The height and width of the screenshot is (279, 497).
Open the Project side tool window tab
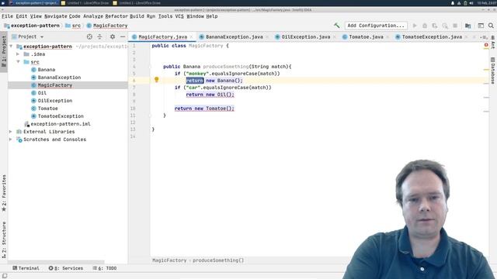coord(4,51)
